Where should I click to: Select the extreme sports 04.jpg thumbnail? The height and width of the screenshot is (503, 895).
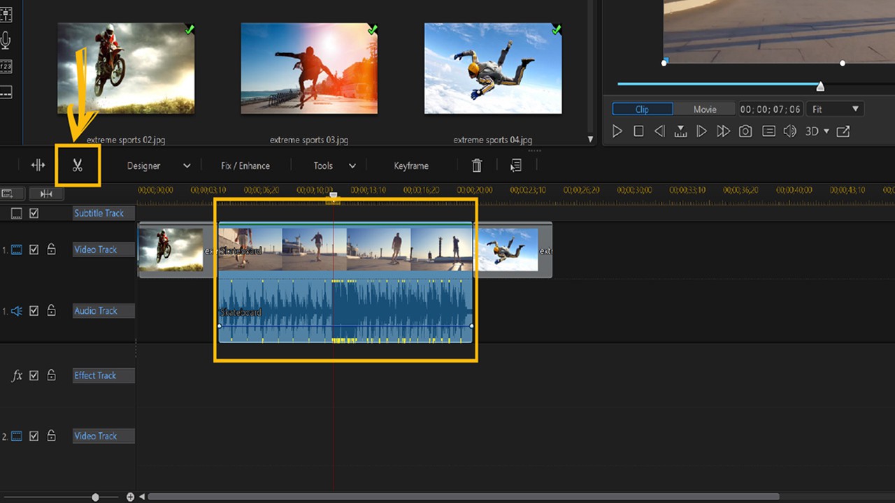click(x=493, y=68)
